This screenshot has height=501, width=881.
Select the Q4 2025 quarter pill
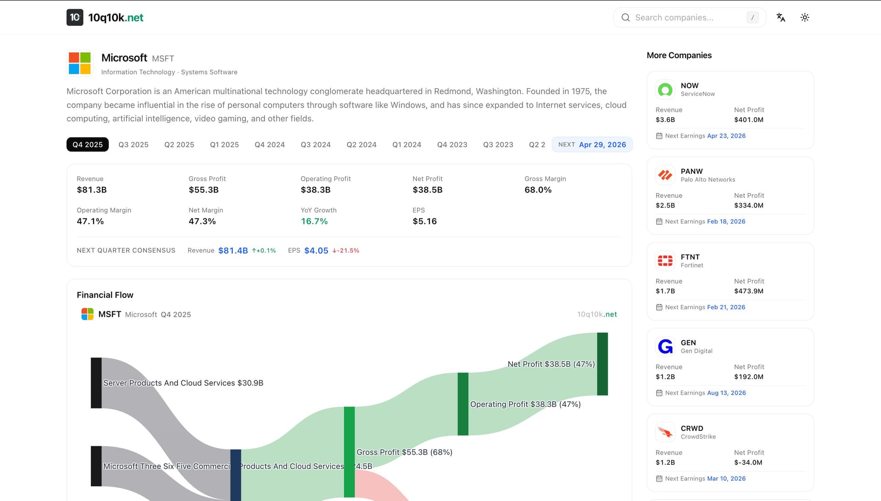(x=87, y=145)
